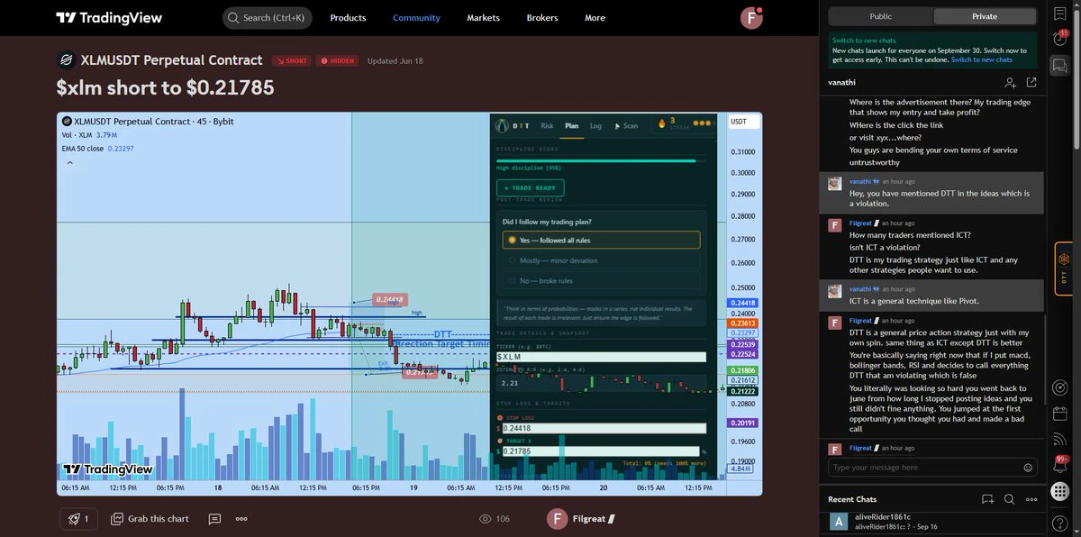This screenshot has height=537, width=1081.
Task: Switch chats to the Private tab
Action: (985, 16)
